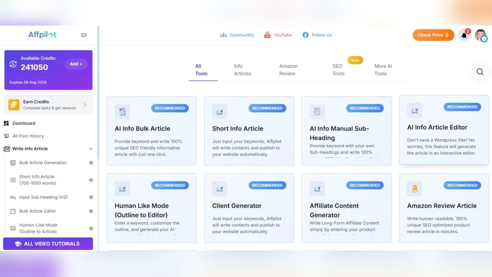Open the Human Like Mode card
The height and width of the screenshot is (277, 492).
coord(152,208)
